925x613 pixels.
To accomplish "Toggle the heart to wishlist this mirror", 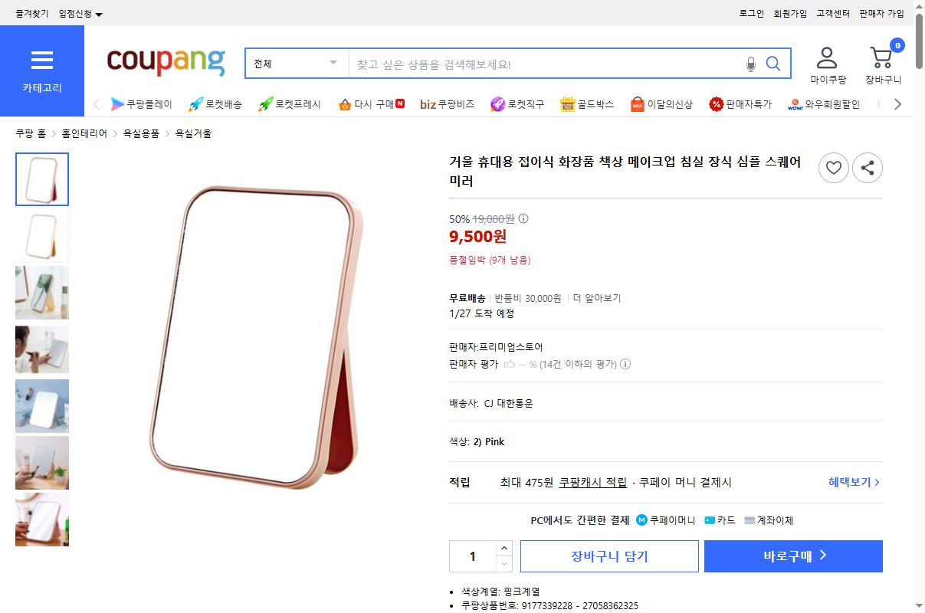I will 834,168.
